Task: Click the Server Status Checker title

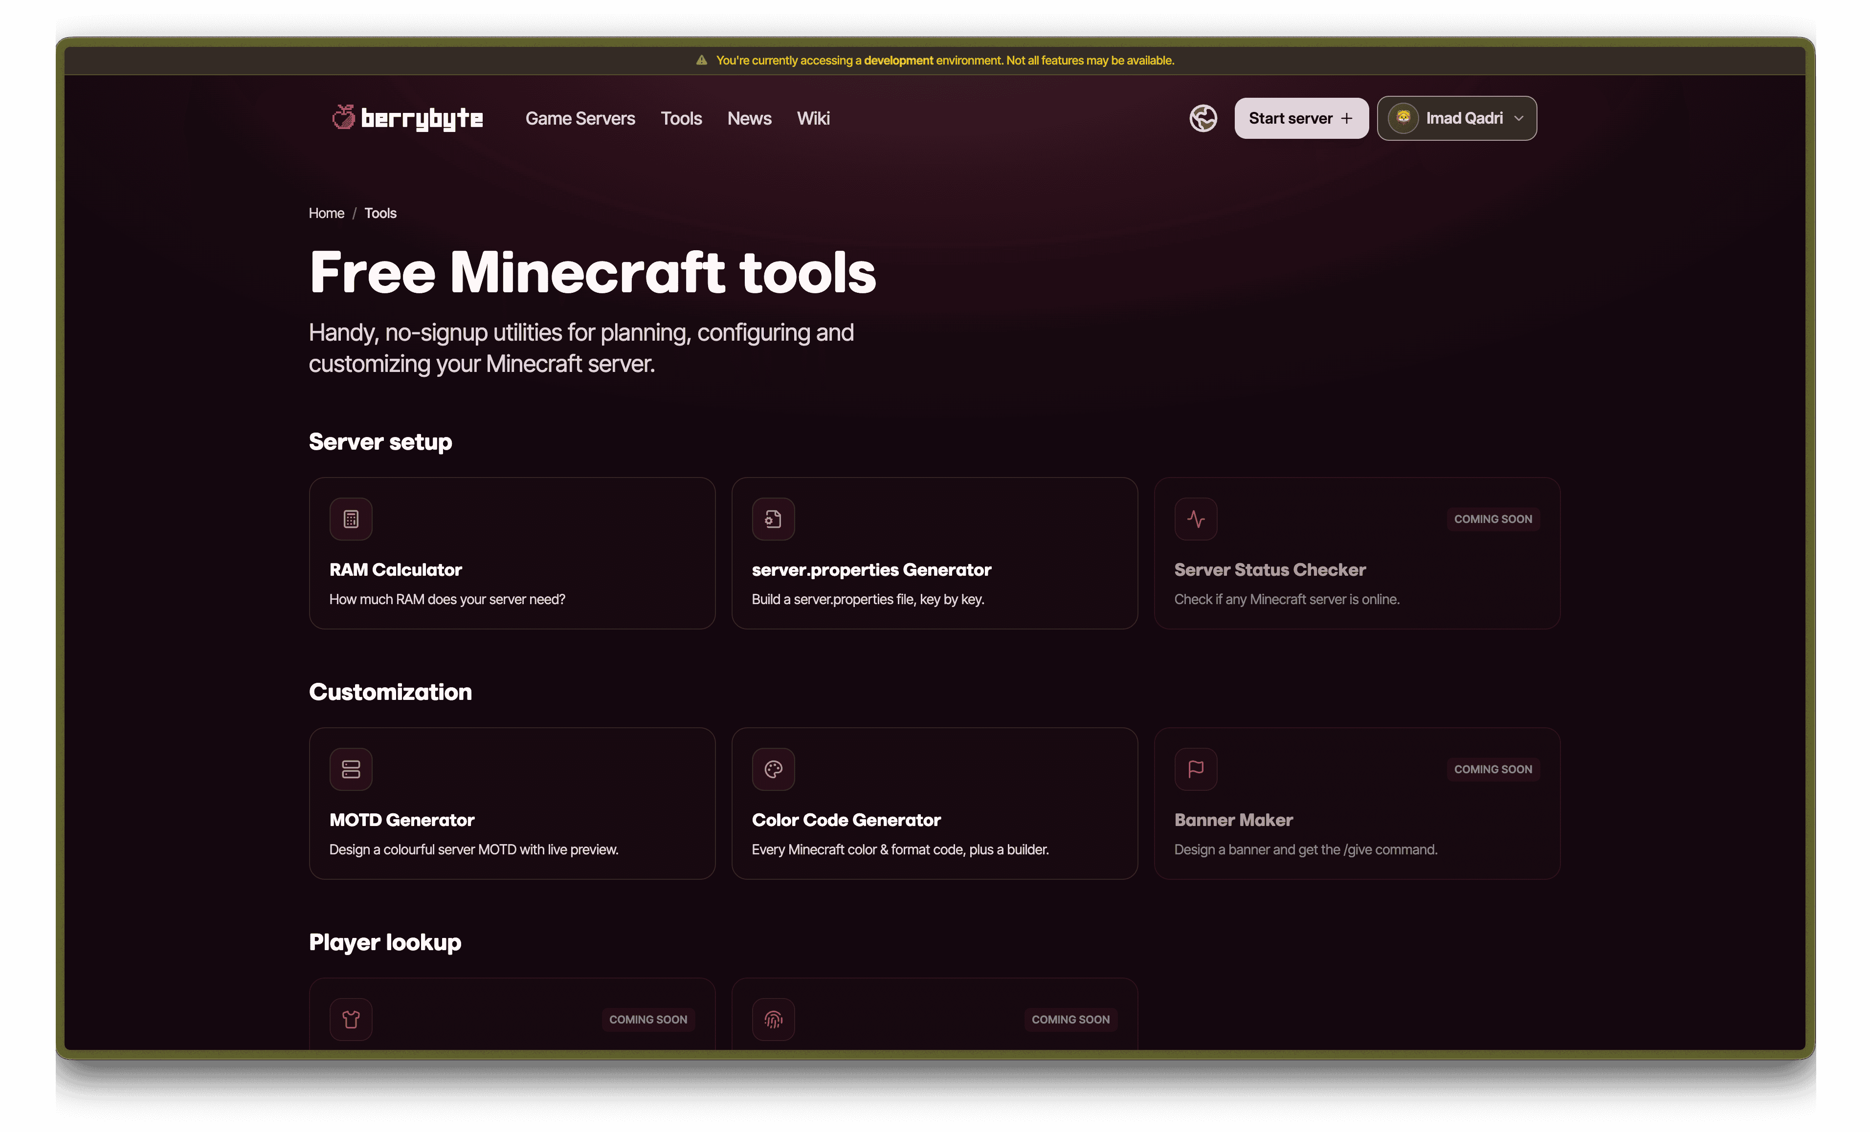Action: (x=1269, y=570)
